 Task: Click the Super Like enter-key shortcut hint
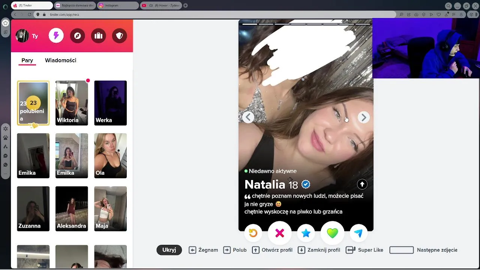(364, 250)
